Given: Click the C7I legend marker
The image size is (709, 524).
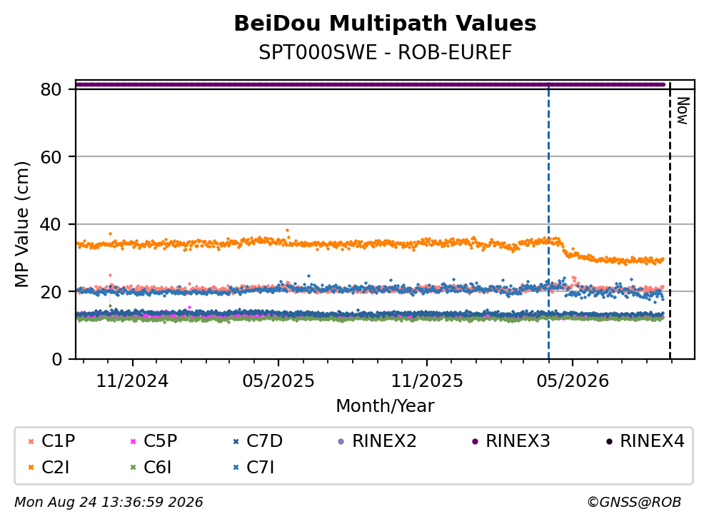Looking at the screenshot, I should [x=236, y=468].
